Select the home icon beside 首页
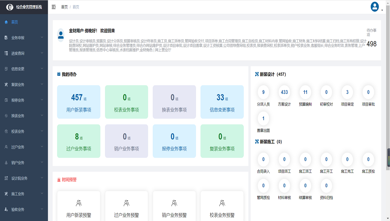The width and height of the screenshot is (390, 221). 6,22
